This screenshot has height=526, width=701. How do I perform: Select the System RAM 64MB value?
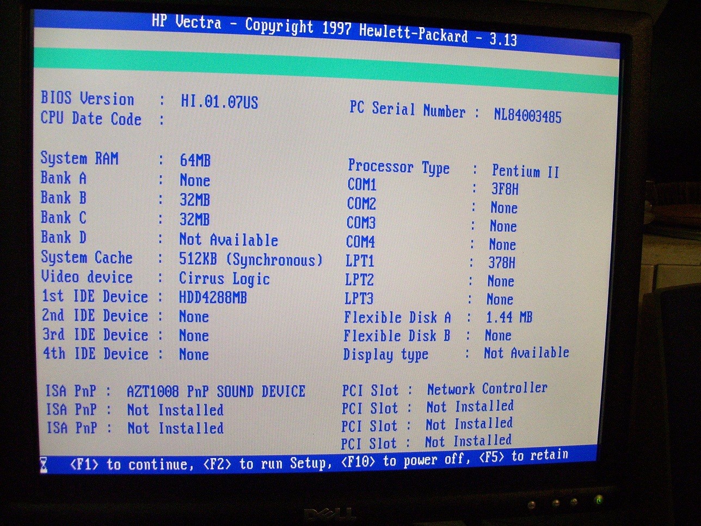(195, 160)
